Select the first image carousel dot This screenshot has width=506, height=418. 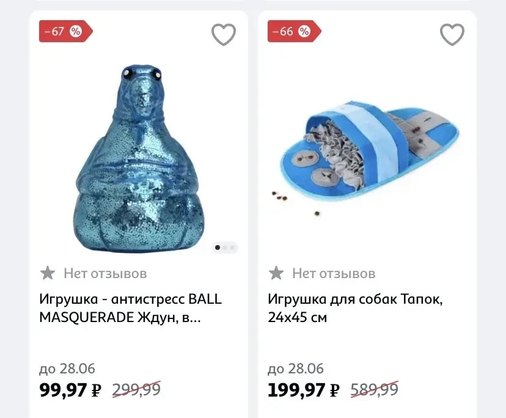coord(218,248)
